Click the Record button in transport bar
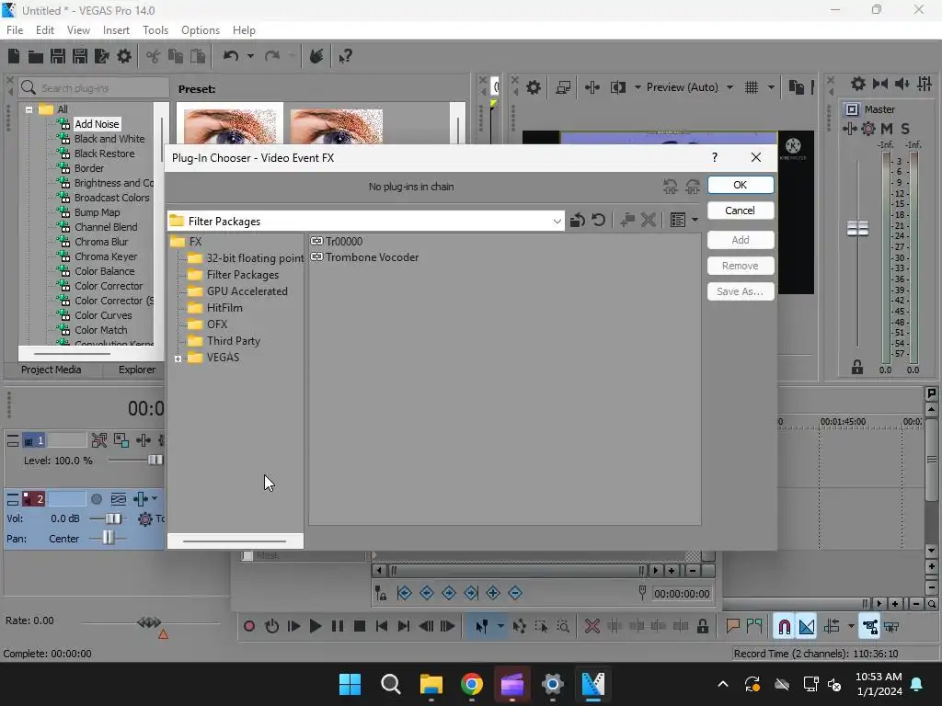 248,626
